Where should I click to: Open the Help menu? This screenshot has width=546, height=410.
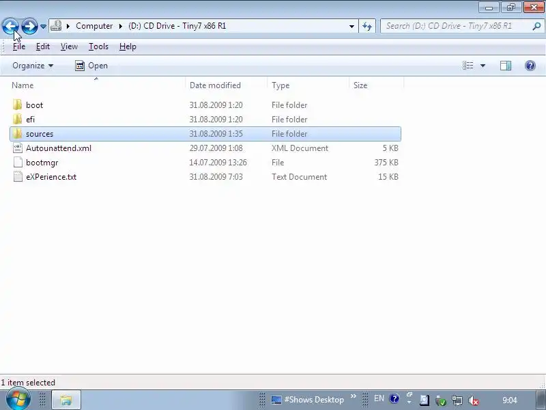[x=128, y=46]
